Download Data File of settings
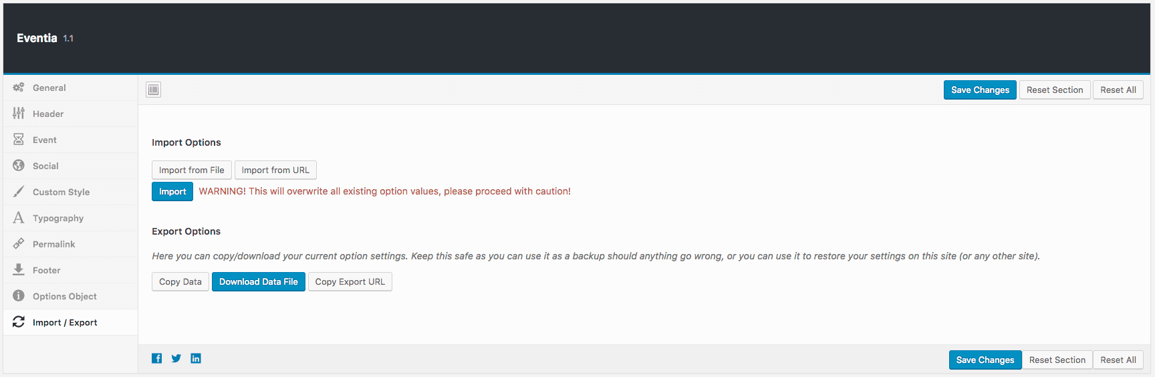 (x=259, y=281)
